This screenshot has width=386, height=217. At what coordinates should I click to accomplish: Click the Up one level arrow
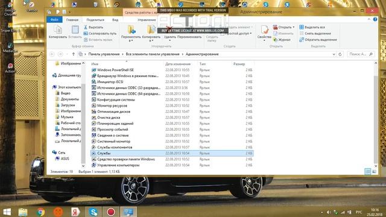tap(74, 54)
